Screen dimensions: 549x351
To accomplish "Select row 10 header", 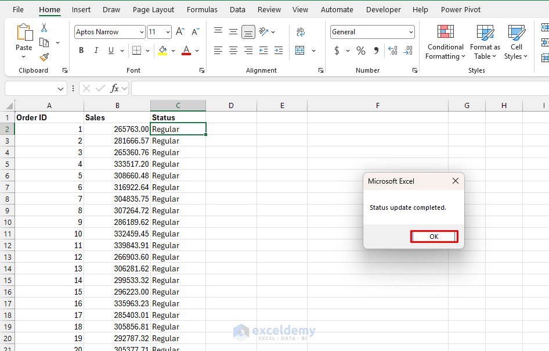I will [x=8, y=223].
